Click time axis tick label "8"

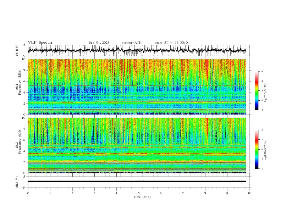205,193
